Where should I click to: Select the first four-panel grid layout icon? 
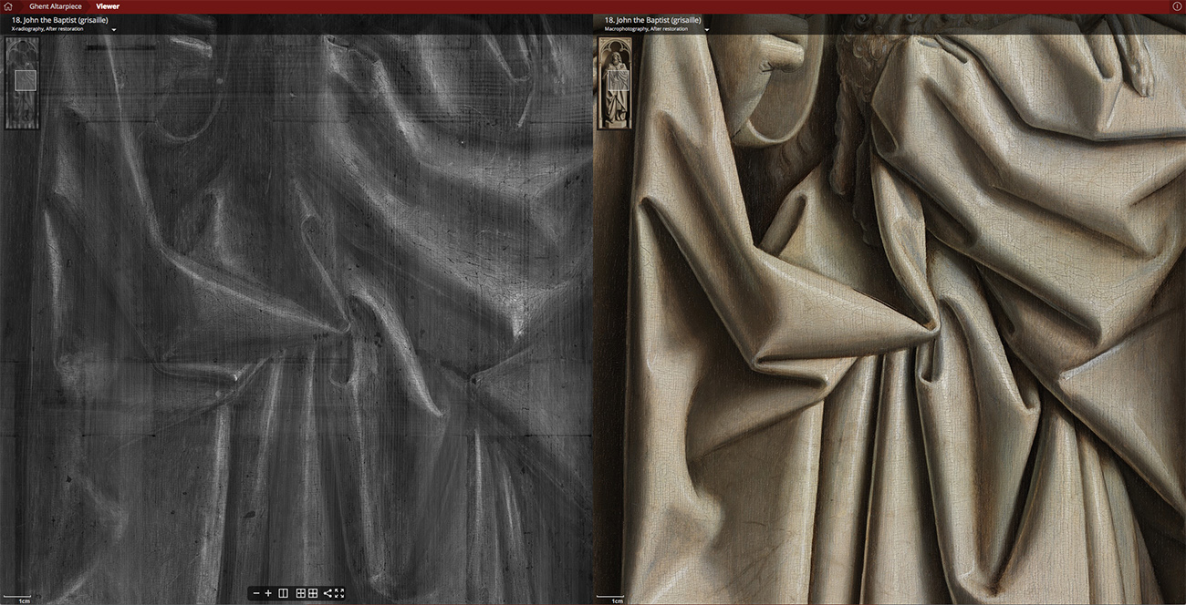[x=300, y=593]
